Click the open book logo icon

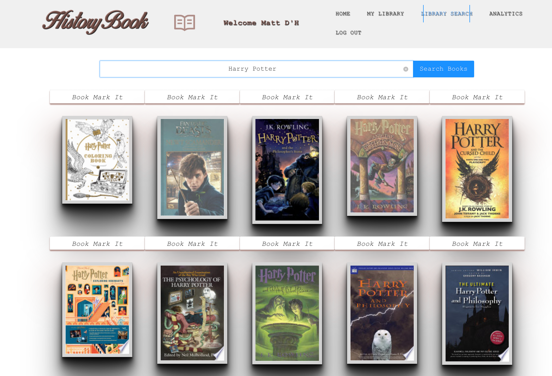point(184,23)
